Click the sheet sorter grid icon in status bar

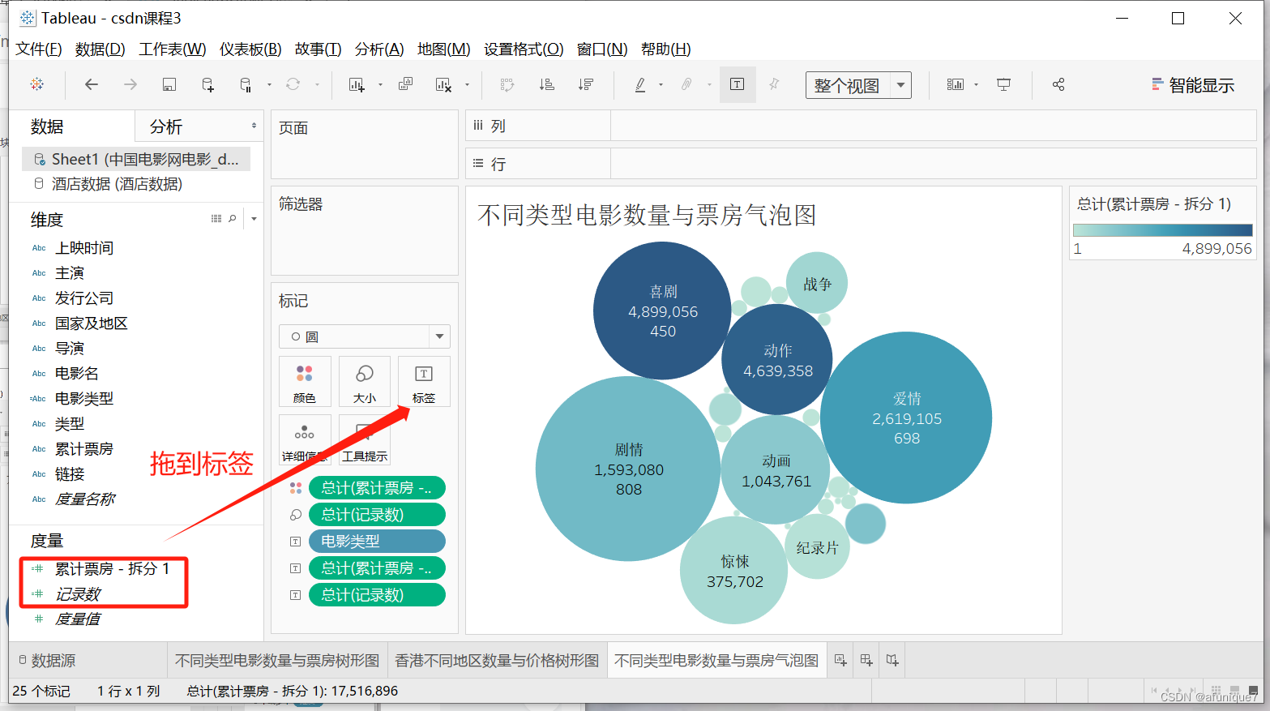pyautogui.click(x=1216, y=691)
